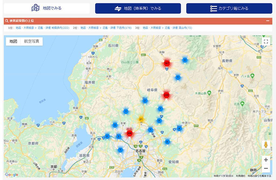
Task: Select the yellow 21 cluster marker
Action: tap(141, 119)
